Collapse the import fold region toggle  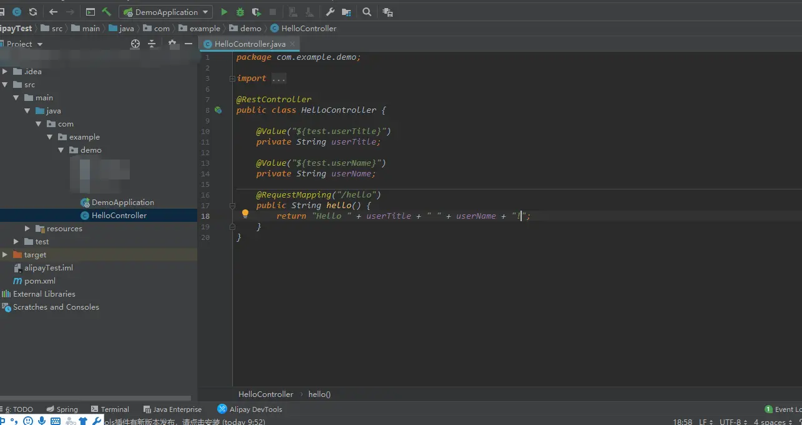[232, 79]
